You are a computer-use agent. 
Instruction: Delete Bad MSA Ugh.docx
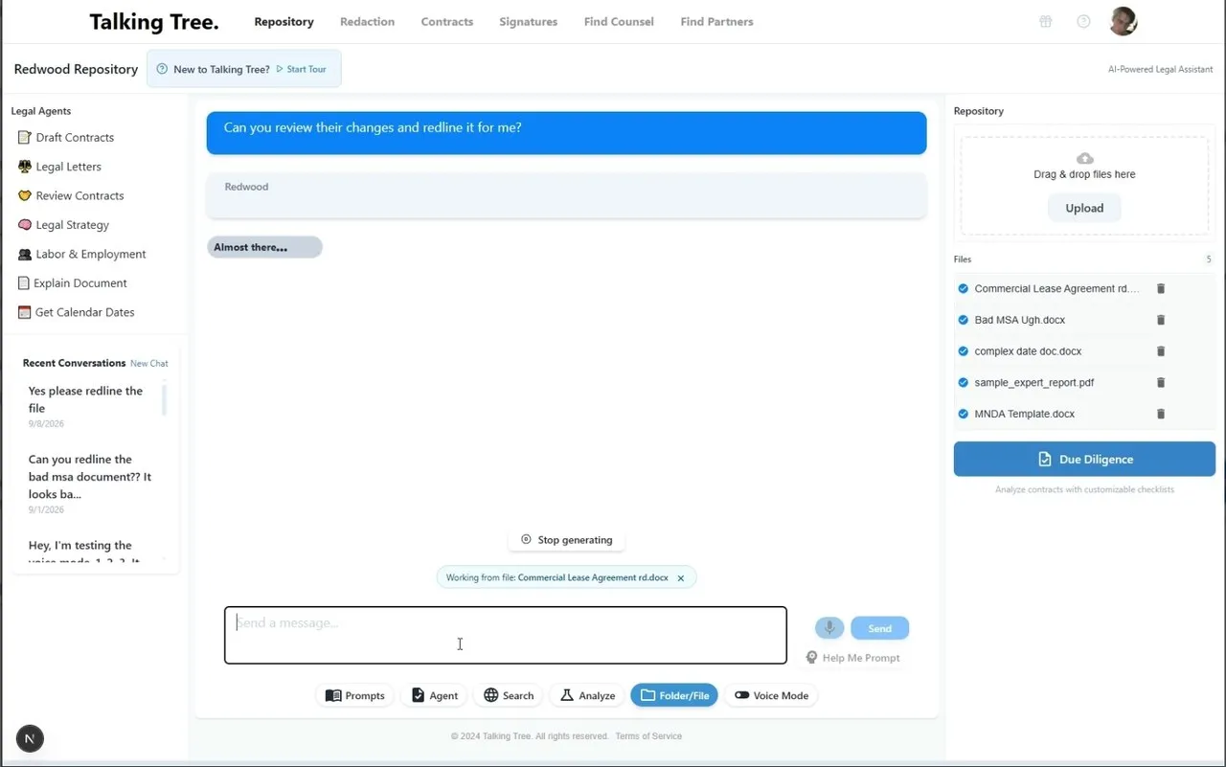[x=1161, y=321]
